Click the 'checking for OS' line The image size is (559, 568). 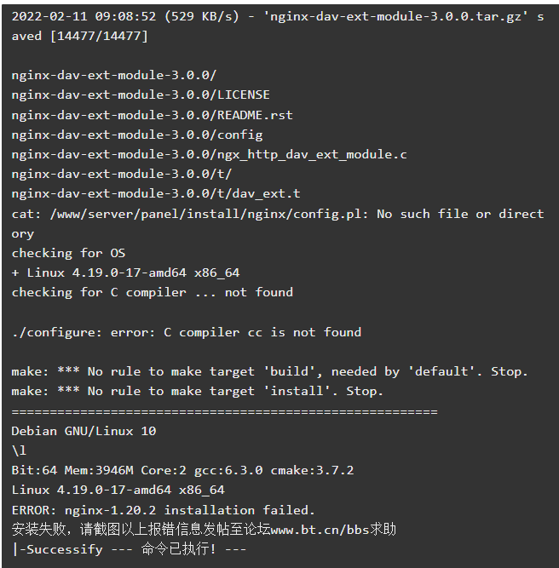(x=68, y=253)
